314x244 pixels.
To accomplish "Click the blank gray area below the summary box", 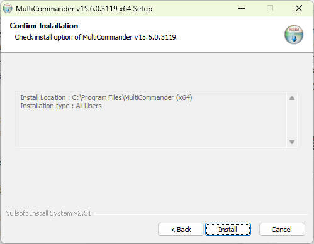I will 157,178.
